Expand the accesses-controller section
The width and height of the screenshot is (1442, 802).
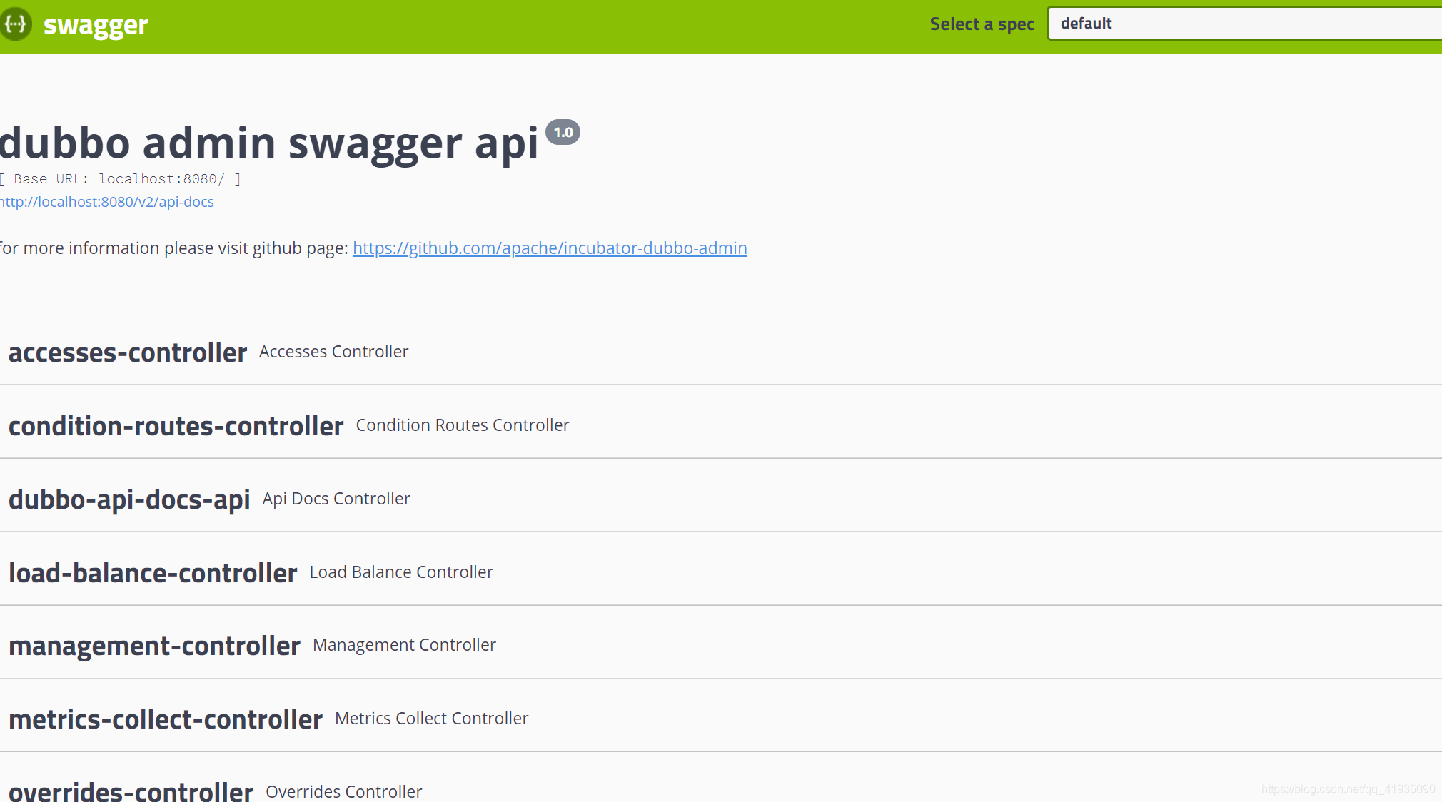point(128,352)
